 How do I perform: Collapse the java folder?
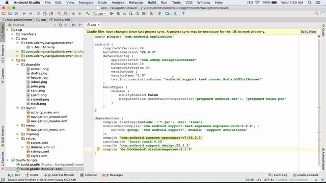pos(13,39)
